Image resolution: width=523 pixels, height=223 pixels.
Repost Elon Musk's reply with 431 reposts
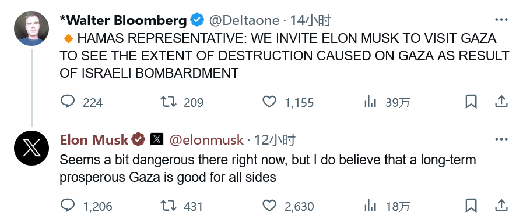(169, 206)
